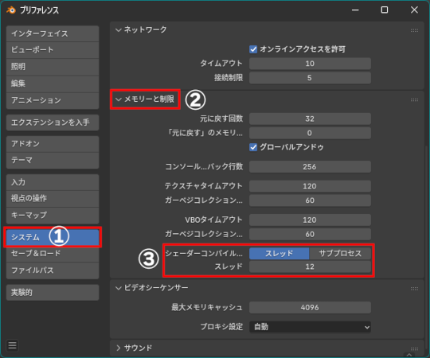The image size is (430, 358).
Task: Click the 元に戻す回数 field showing 32
Action: click(310, 119)
